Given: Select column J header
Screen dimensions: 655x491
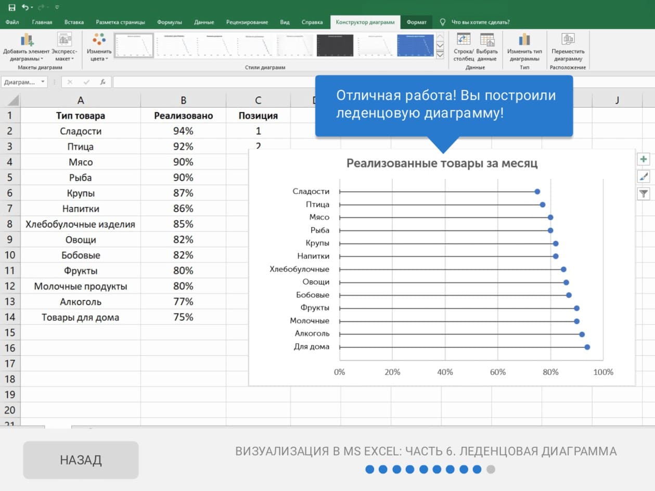Looking at the screenshot, I should tap(617, 100).
